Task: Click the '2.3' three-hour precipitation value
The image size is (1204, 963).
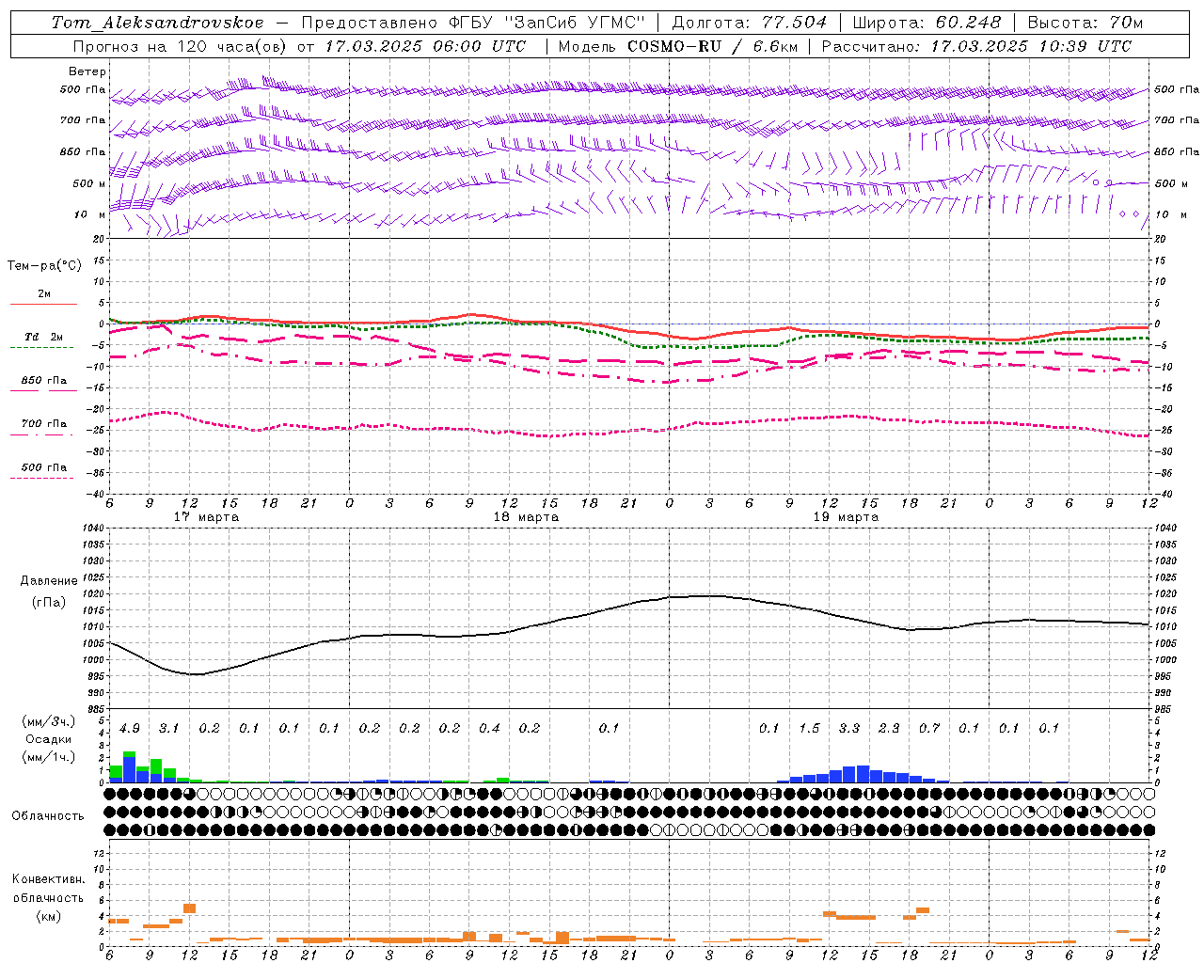Action: [x=889, y=728]
